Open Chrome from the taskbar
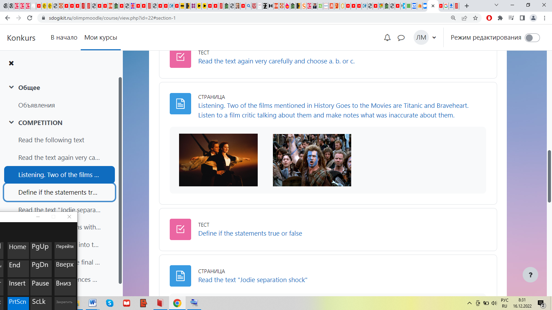The width and height of the screenshot is (552, 310). coord(177,303)
